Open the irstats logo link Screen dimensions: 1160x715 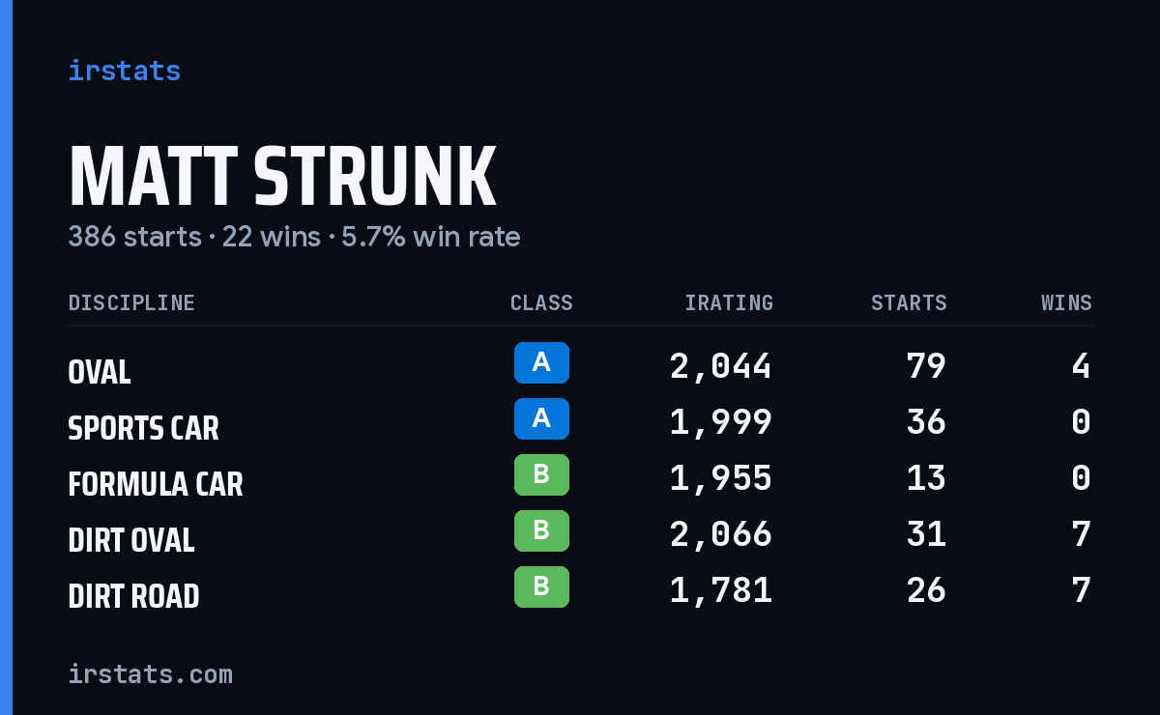coord(125,71)
